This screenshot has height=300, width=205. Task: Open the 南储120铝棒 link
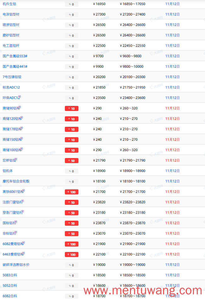pos(12,119)
